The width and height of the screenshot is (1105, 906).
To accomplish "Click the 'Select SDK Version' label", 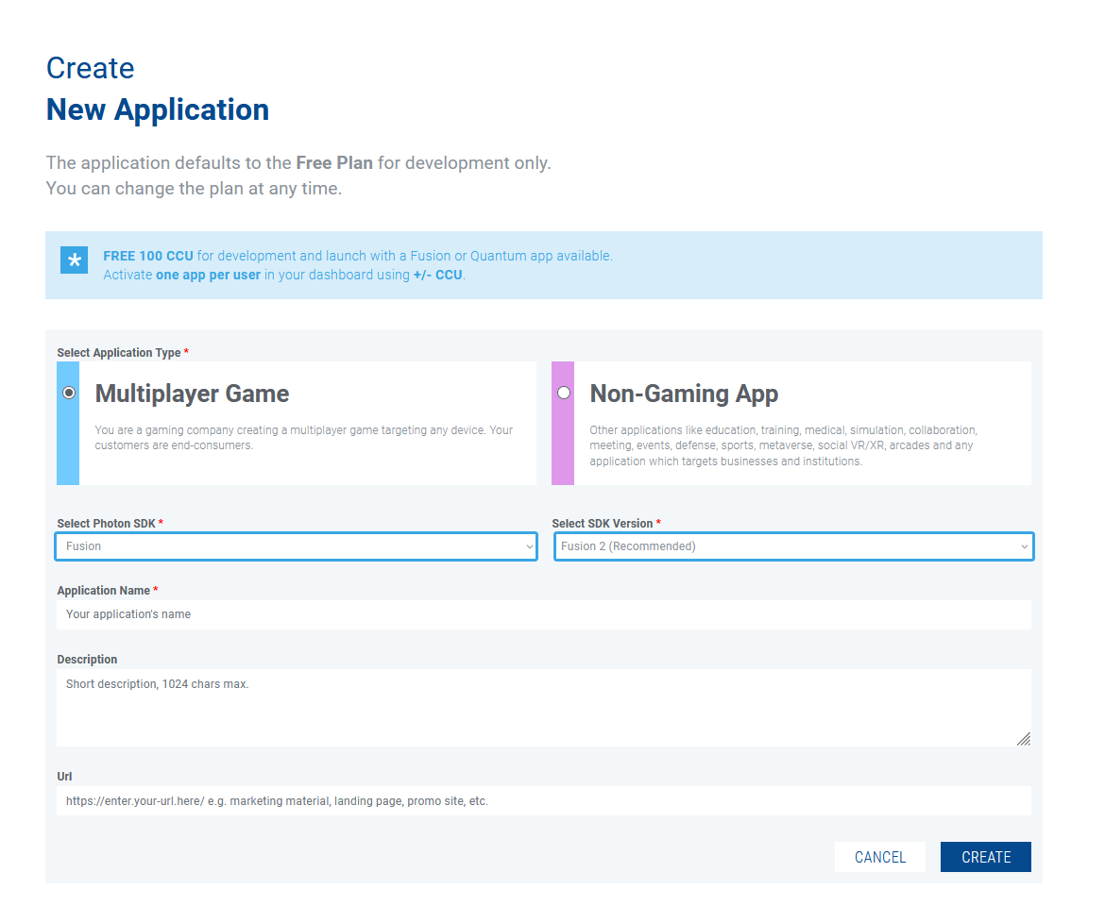I will (x=602, y=524).
